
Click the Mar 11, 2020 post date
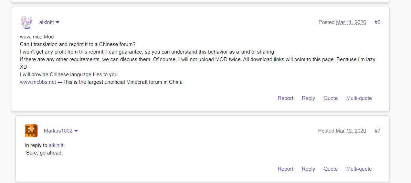click(x=351, y=22)
